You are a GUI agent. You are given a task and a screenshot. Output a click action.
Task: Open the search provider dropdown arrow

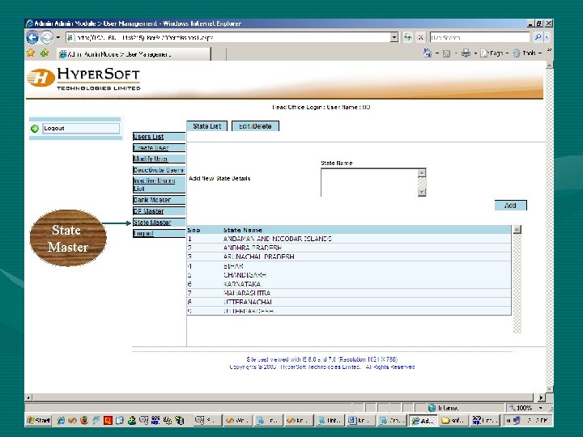click(x=547, y=37)
